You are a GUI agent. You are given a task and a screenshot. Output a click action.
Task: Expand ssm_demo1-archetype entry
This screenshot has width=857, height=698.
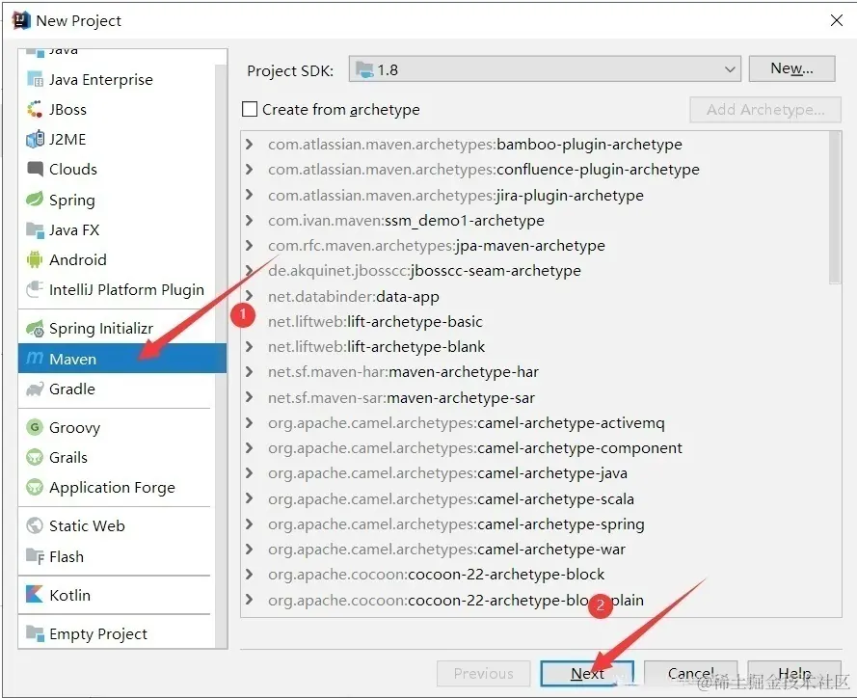click(x=250, y=220)
